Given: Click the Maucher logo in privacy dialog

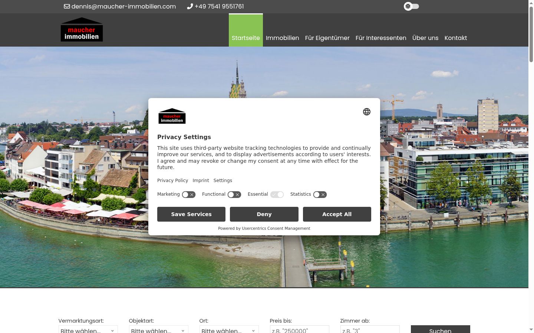Looking at the screenshot, I should [x=172, y=116].
